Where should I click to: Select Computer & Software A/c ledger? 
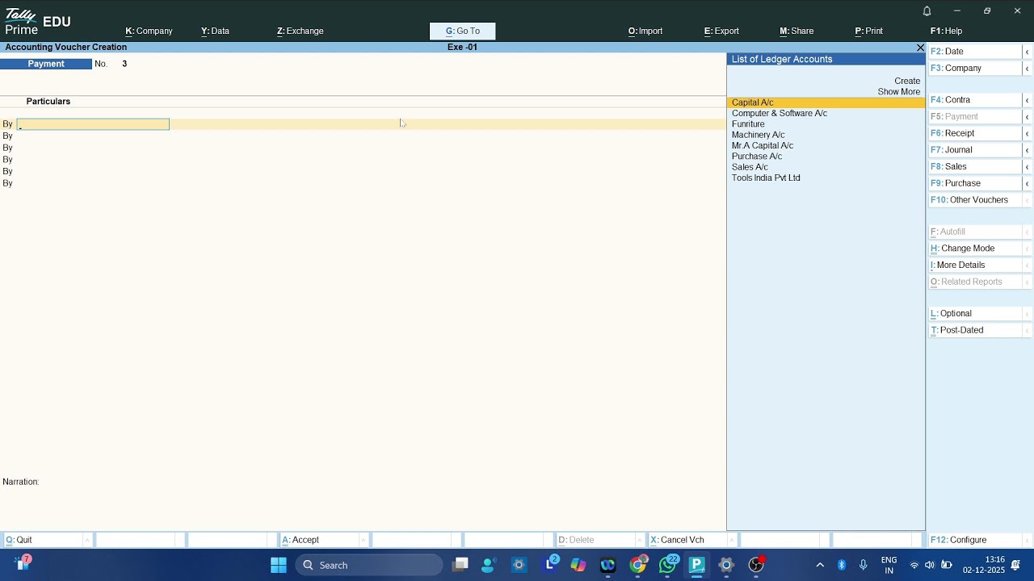(826, 114)
